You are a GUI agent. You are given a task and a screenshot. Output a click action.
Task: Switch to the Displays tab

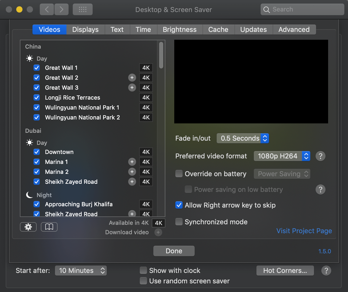86,30
